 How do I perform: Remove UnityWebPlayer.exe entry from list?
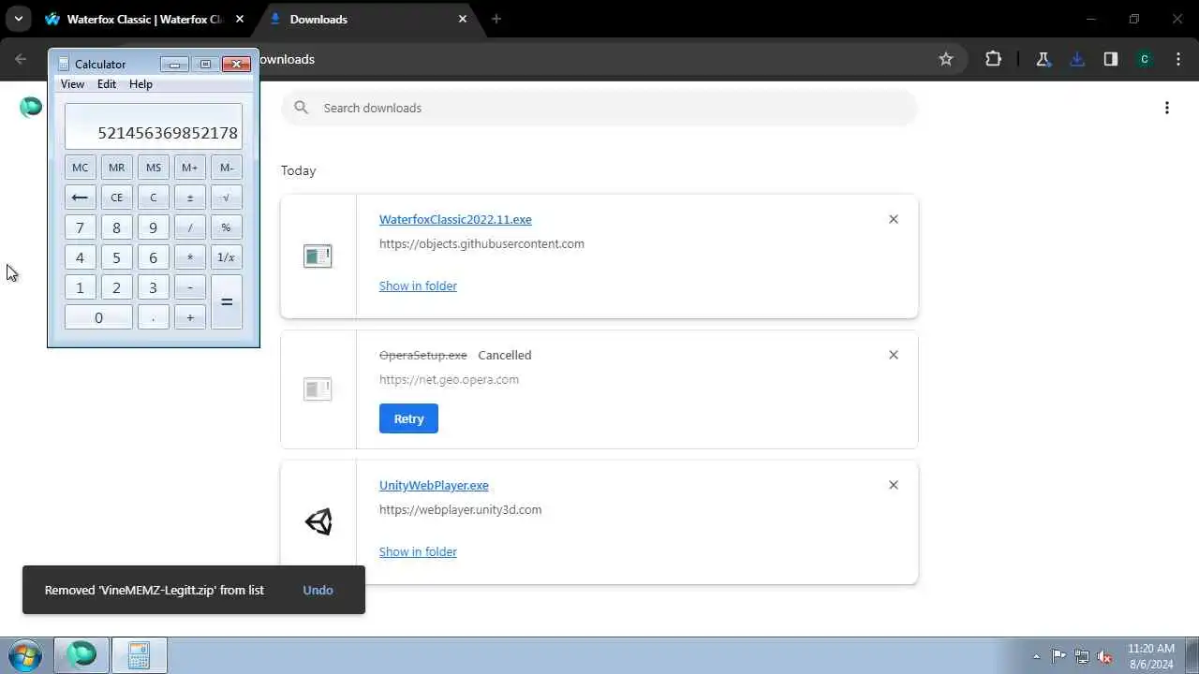point(894,485)
